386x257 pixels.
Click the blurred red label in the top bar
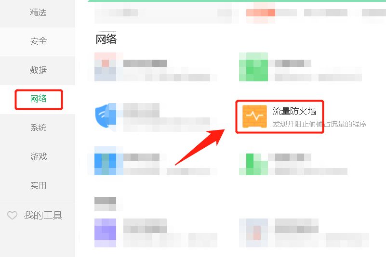point(261,13)
